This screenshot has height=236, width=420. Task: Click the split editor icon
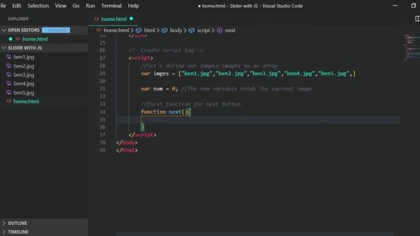coord(417,19)
